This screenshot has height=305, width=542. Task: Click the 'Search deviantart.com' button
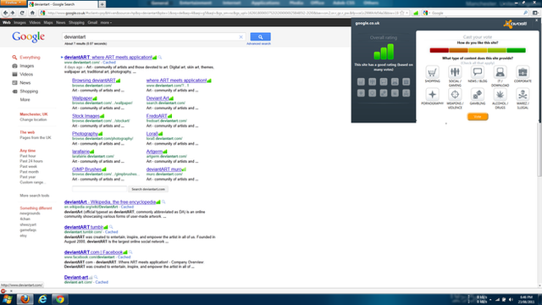(x=148, y=189)
